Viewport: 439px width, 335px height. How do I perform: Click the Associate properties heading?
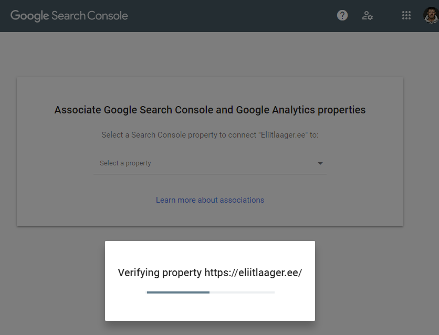(x=210, y=110)
